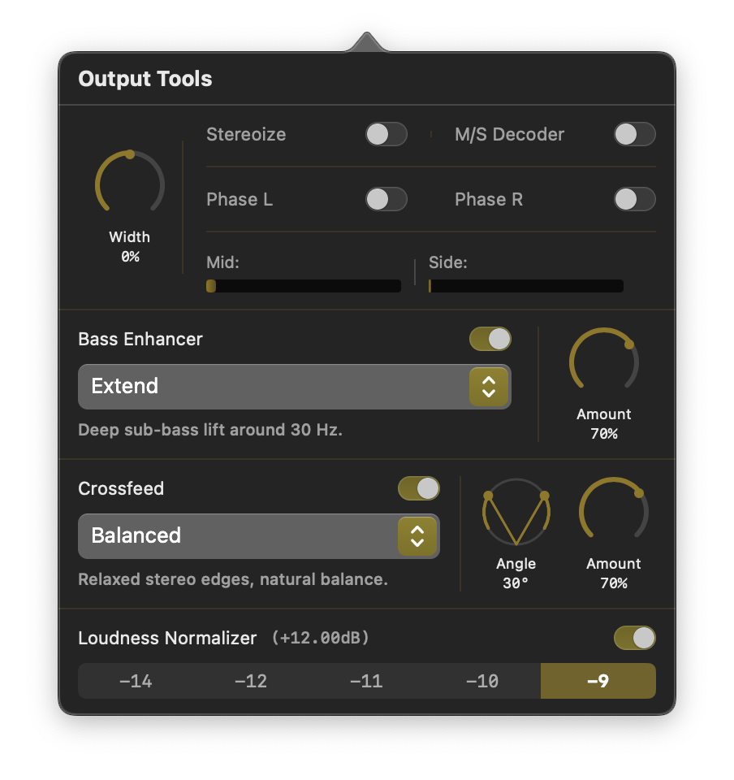Disable the Loudness Normalizer switch
The height and width of the screenshot is (780, 734).
634,638
